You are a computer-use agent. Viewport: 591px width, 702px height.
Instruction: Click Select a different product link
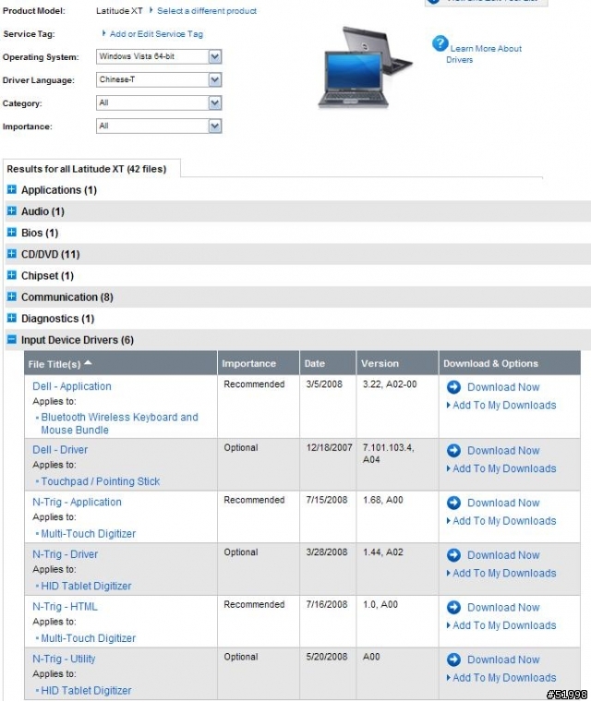[x=207, y=11]
